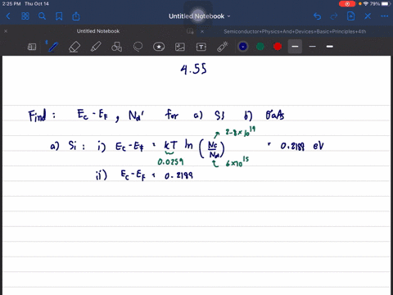
Task: Select the Eraser tool
Action: pyautogui.click(x=75, y=47)
